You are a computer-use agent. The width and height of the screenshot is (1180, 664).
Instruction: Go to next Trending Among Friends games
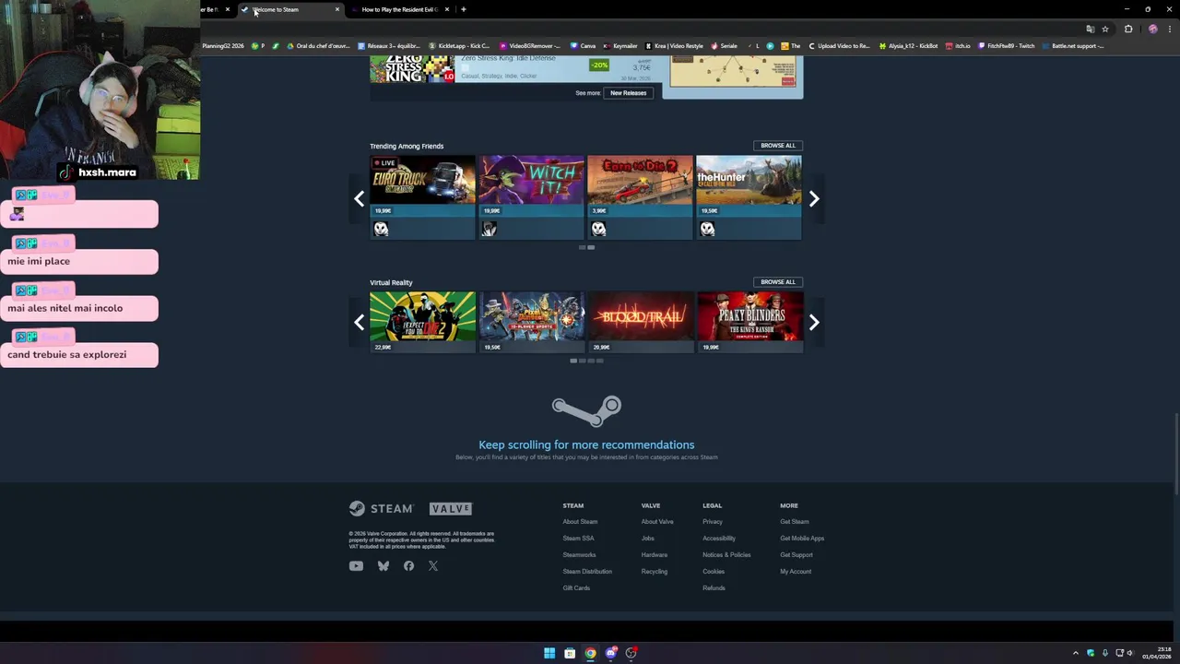814,198
